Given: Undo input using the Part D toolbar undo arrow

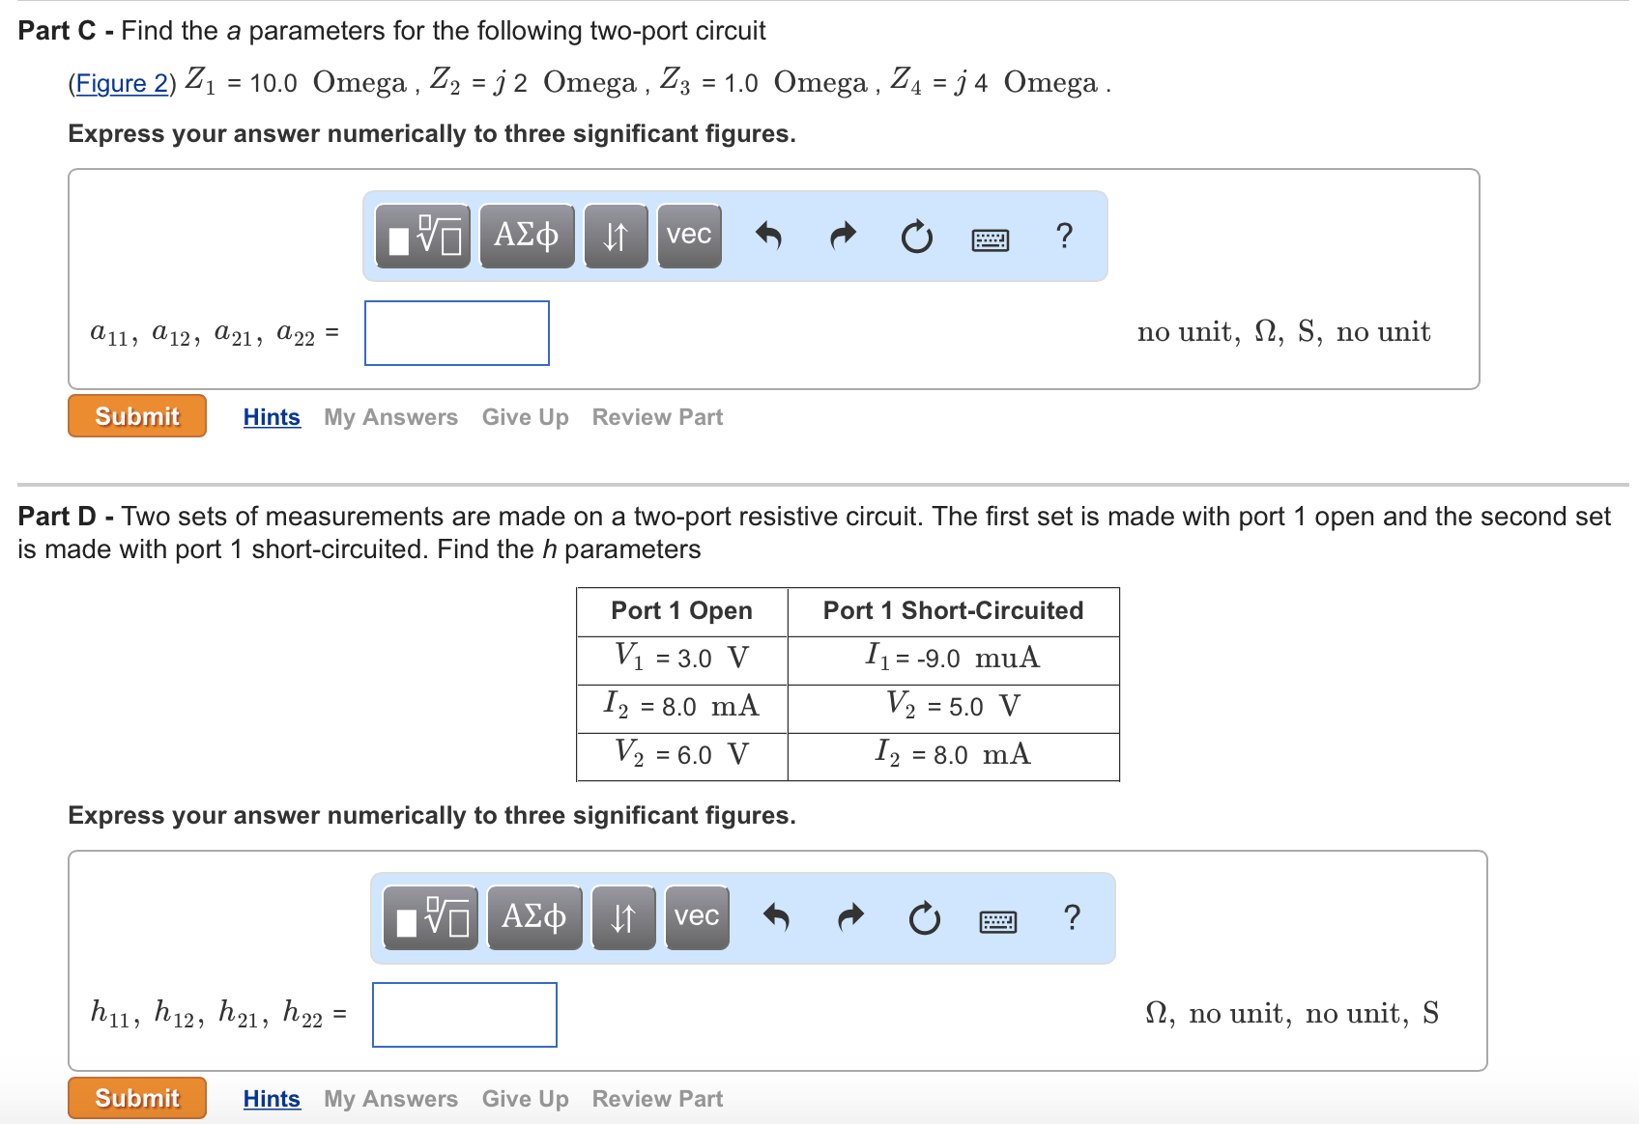Looking at the screenshot, I should pos(778,916).
